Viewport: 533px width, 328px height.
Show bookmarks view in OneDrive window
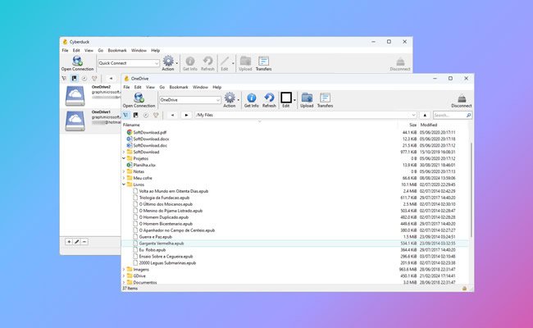(135, 115)
